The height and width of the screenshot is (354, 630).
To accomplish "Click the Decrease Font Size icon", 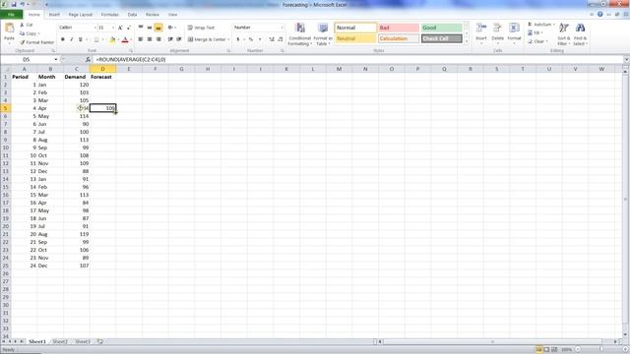I will click(x=129, y=28).
